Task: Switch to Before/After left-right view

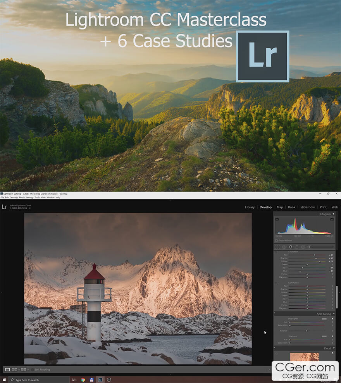Action: 14,369
